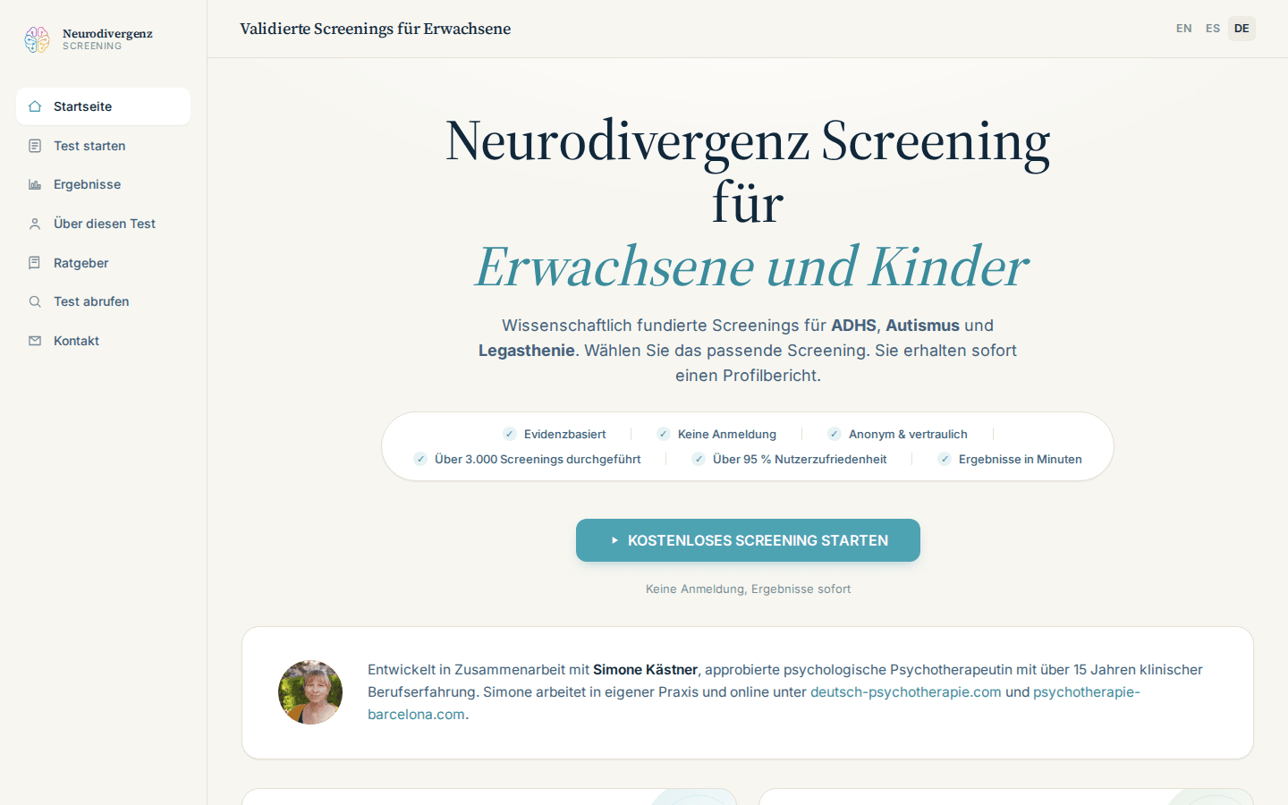This screenshot has height=805, width=1288.
Task: Click the Über diesen Test person icon
Action: click(x=35, y=224)
